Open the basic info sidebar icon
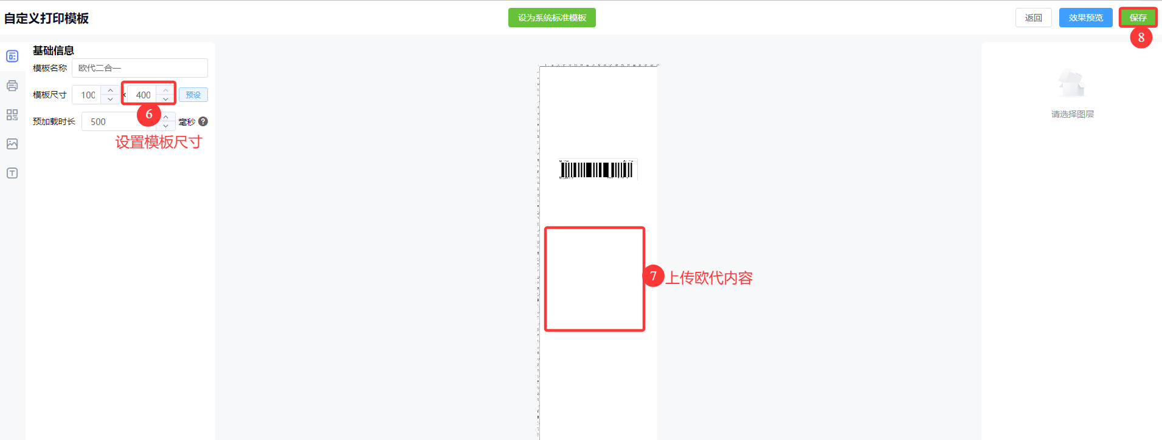 (12, 56)
